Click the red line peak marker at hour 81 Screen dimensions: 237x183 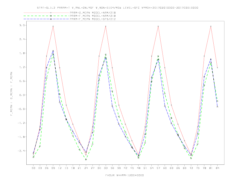pos(211,26)
